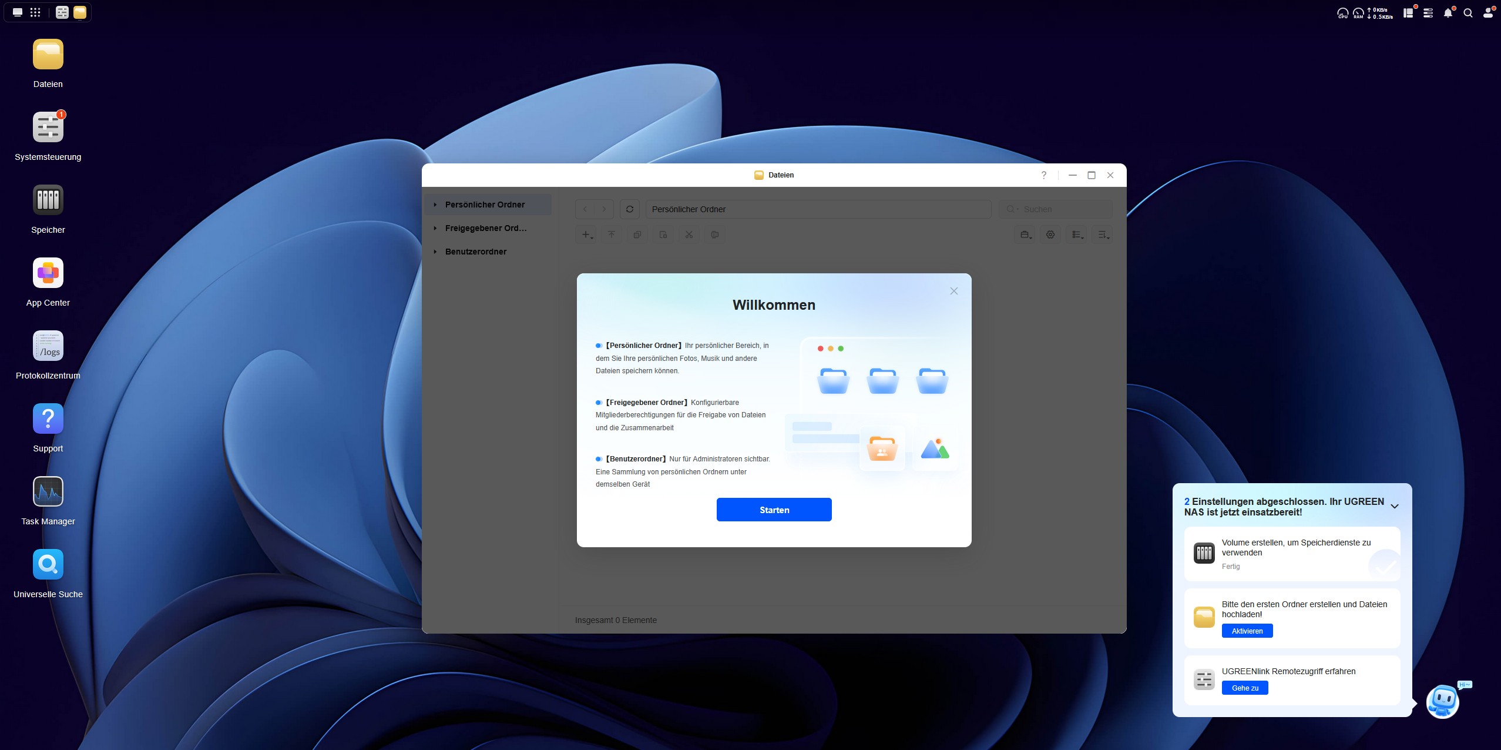Open Task Manager from desktop

(x=48, y=492)
